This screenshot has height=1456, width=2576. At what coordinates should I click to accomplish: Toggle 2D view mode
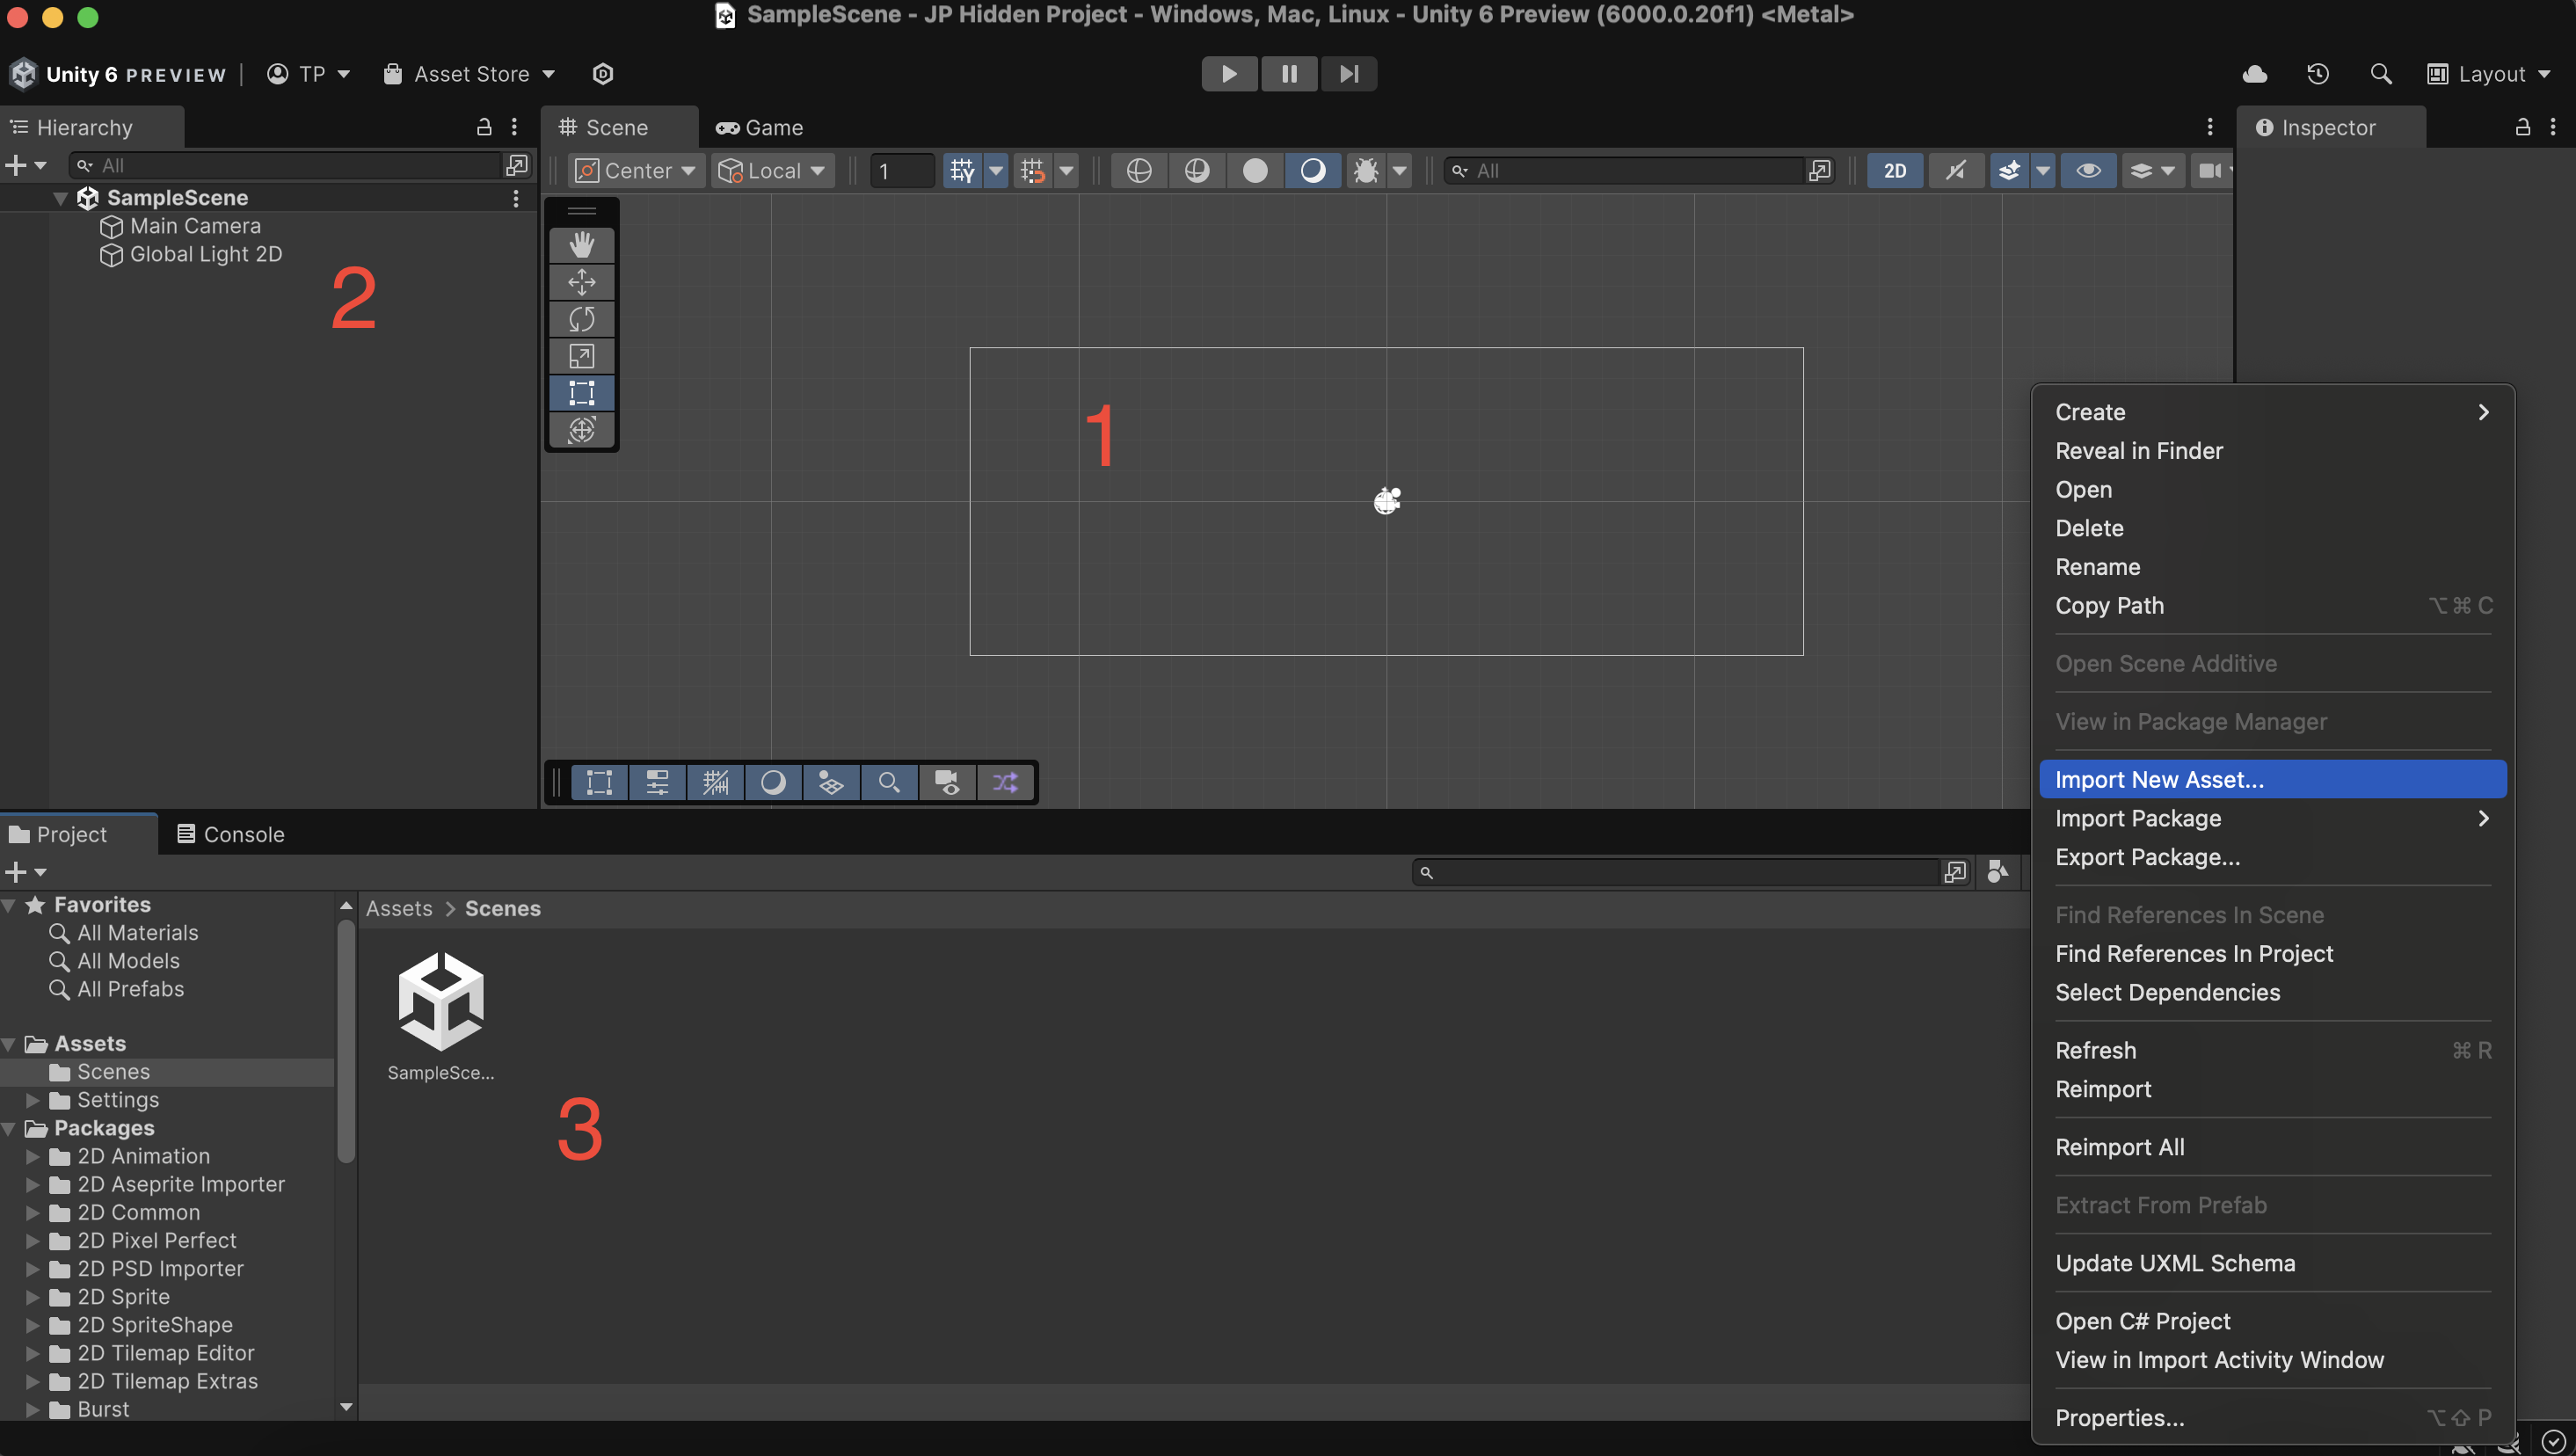point(1894,171)
